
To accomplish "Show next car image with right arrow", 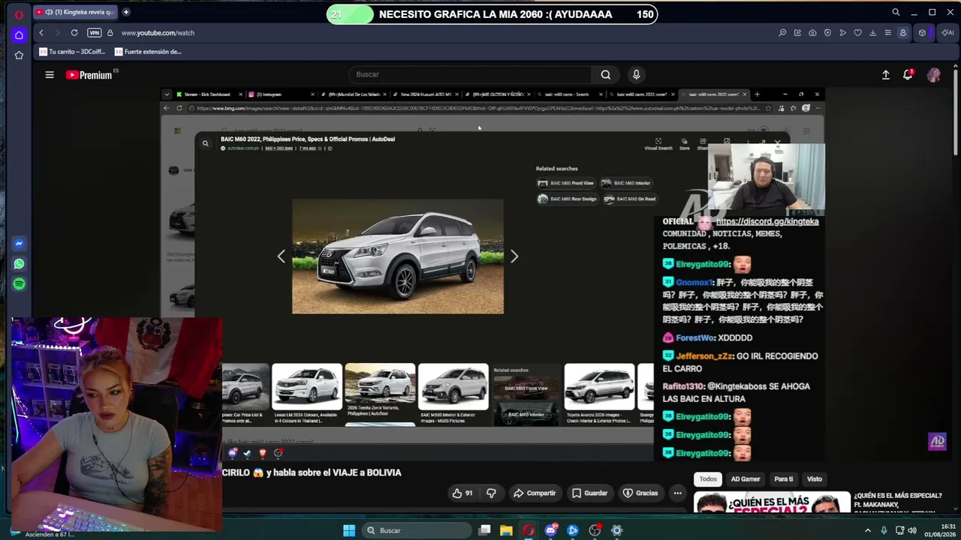I will [514, 256].
